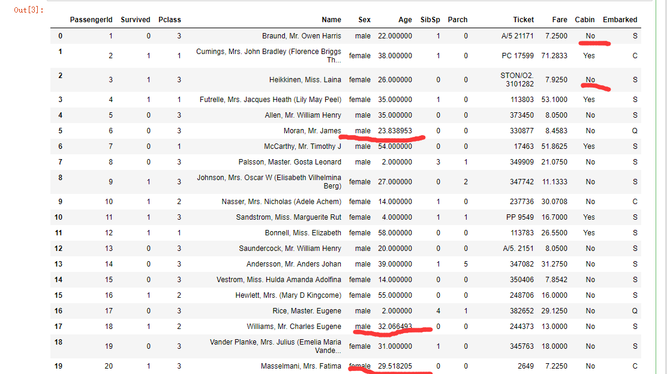Click the SibSp column header

(430, 20)
